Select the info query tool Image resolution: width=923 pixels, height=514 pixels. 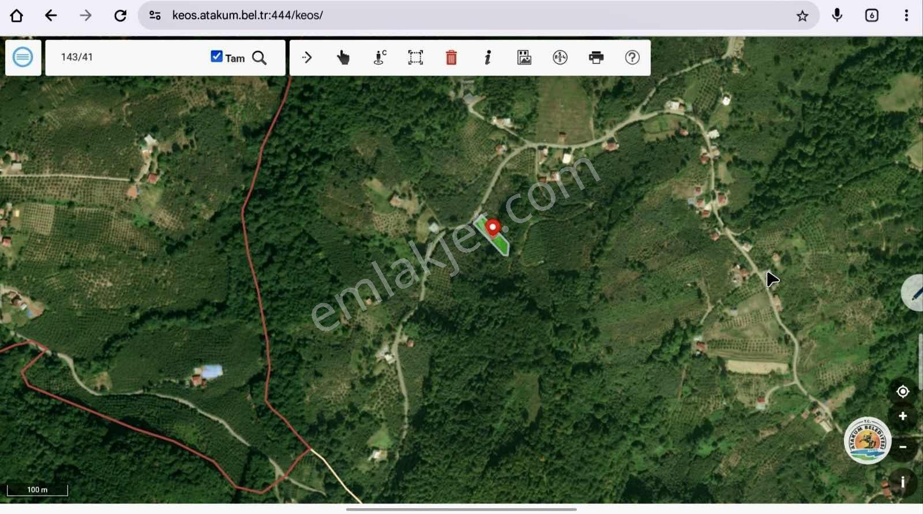488,57
